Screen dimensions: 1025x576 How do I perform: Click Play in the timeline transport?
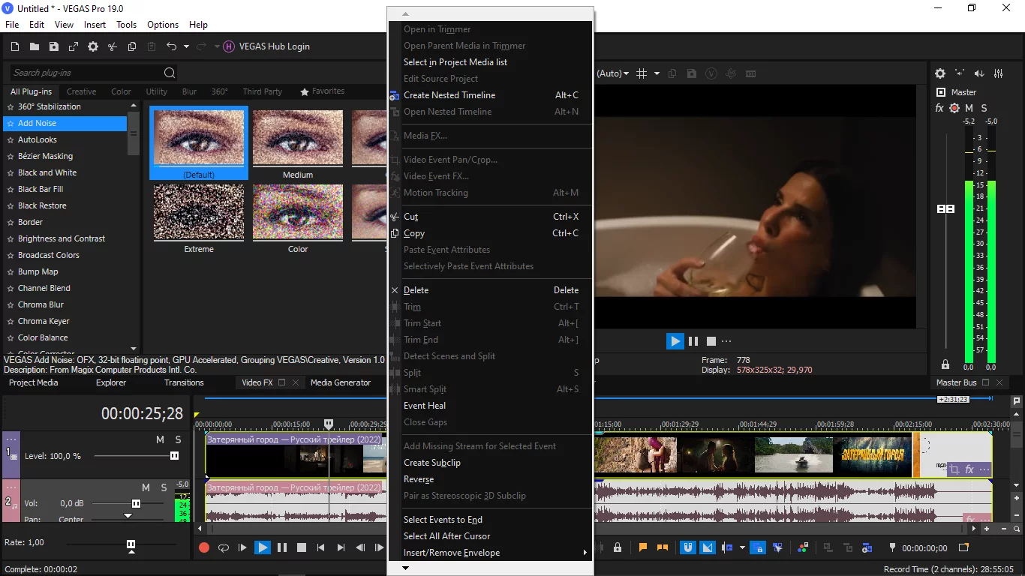pyautogui.click(x=262, y=547)
